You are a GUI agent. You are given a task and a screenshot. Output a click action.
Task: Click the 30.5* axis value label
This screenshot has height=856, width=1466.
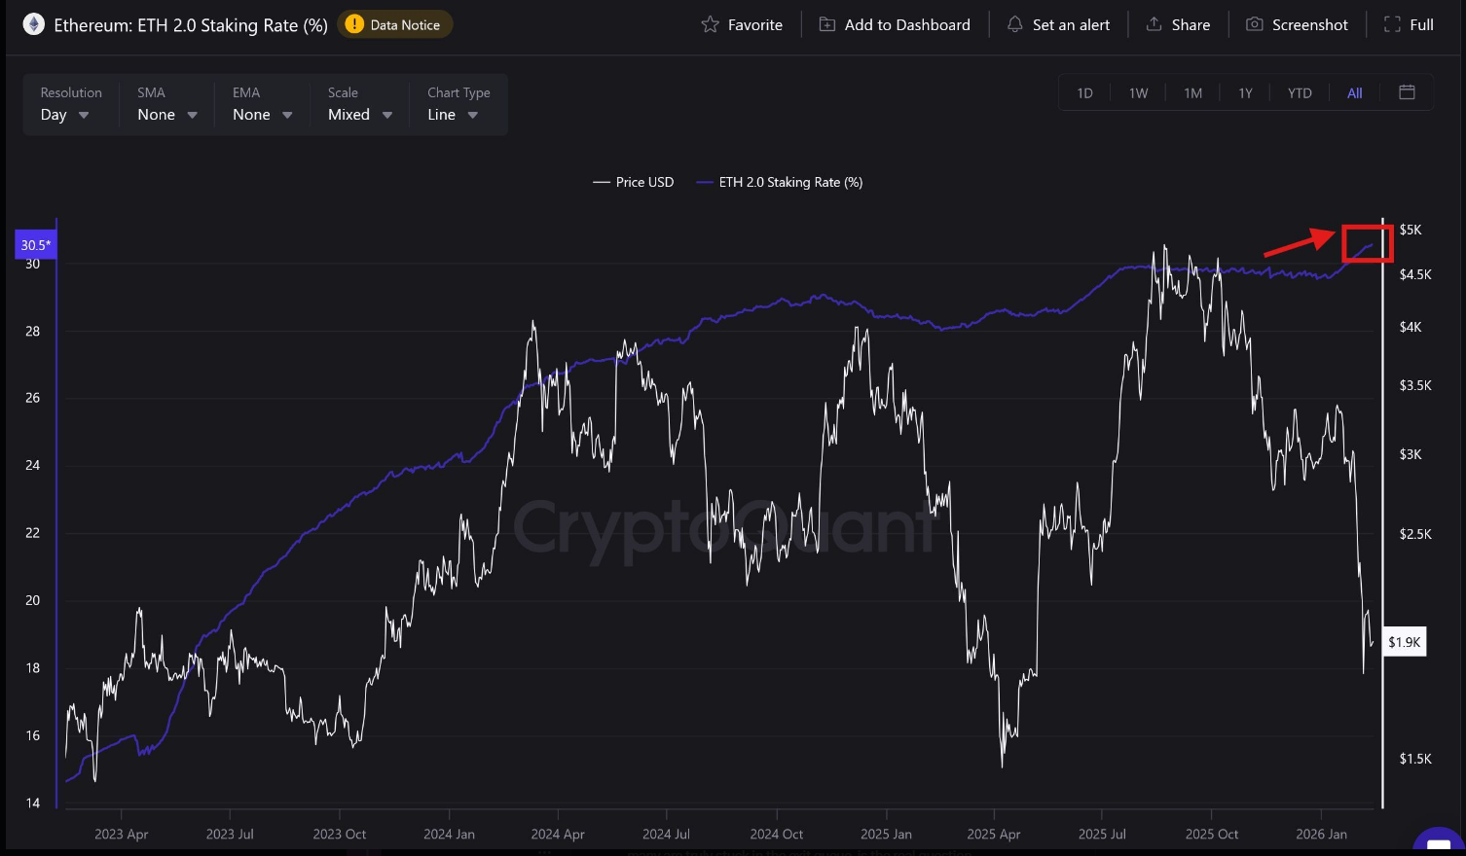tap(35, 244)
